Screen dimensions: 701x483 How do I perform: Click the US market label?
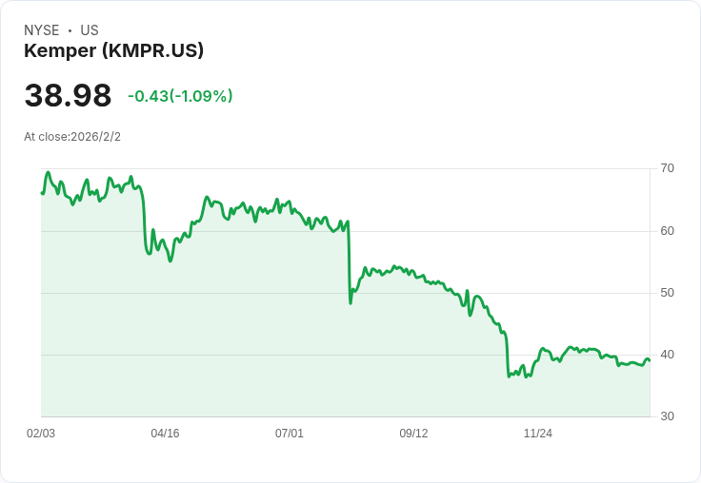[x=90, y=30]
